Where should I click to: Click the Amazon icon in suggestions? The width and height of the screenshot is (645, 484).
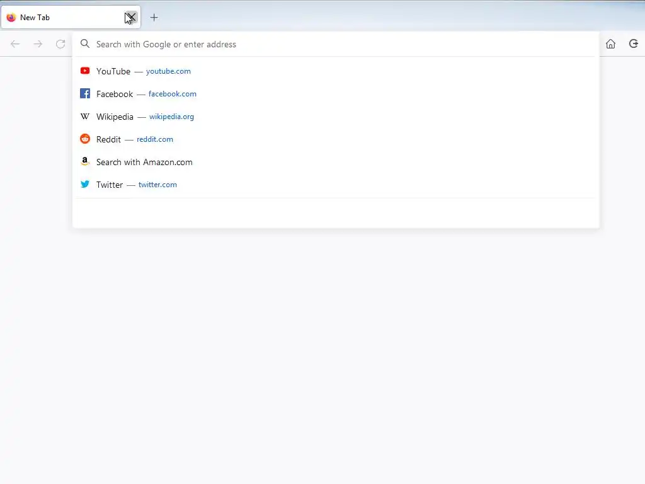pos(85,161)
